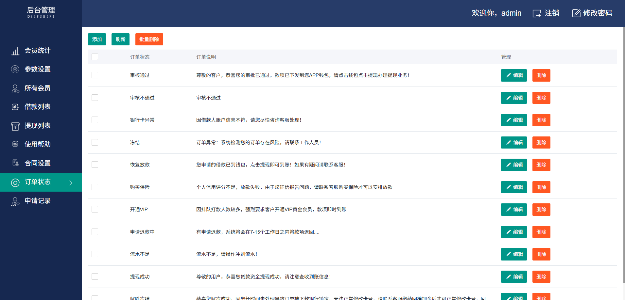Check the 恢复放款 row checkbox
Viewport: 625px width, 300px height.
tap(95, 165)
